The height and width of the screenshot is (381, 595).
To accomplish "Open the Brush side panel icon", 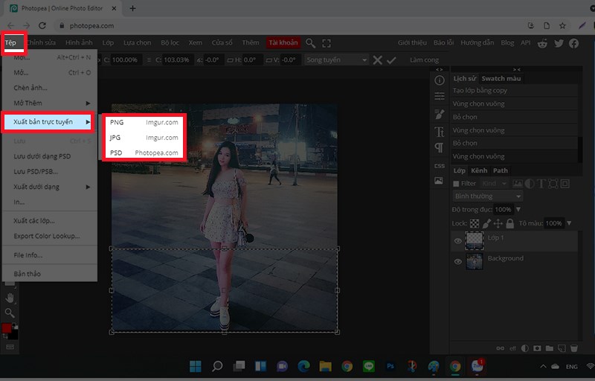I will [440, 114].
